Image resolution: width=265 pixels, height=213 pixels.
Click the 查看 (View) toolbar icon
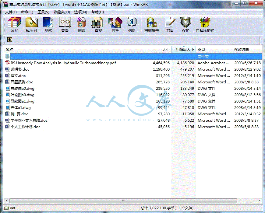tap(65, 22)
